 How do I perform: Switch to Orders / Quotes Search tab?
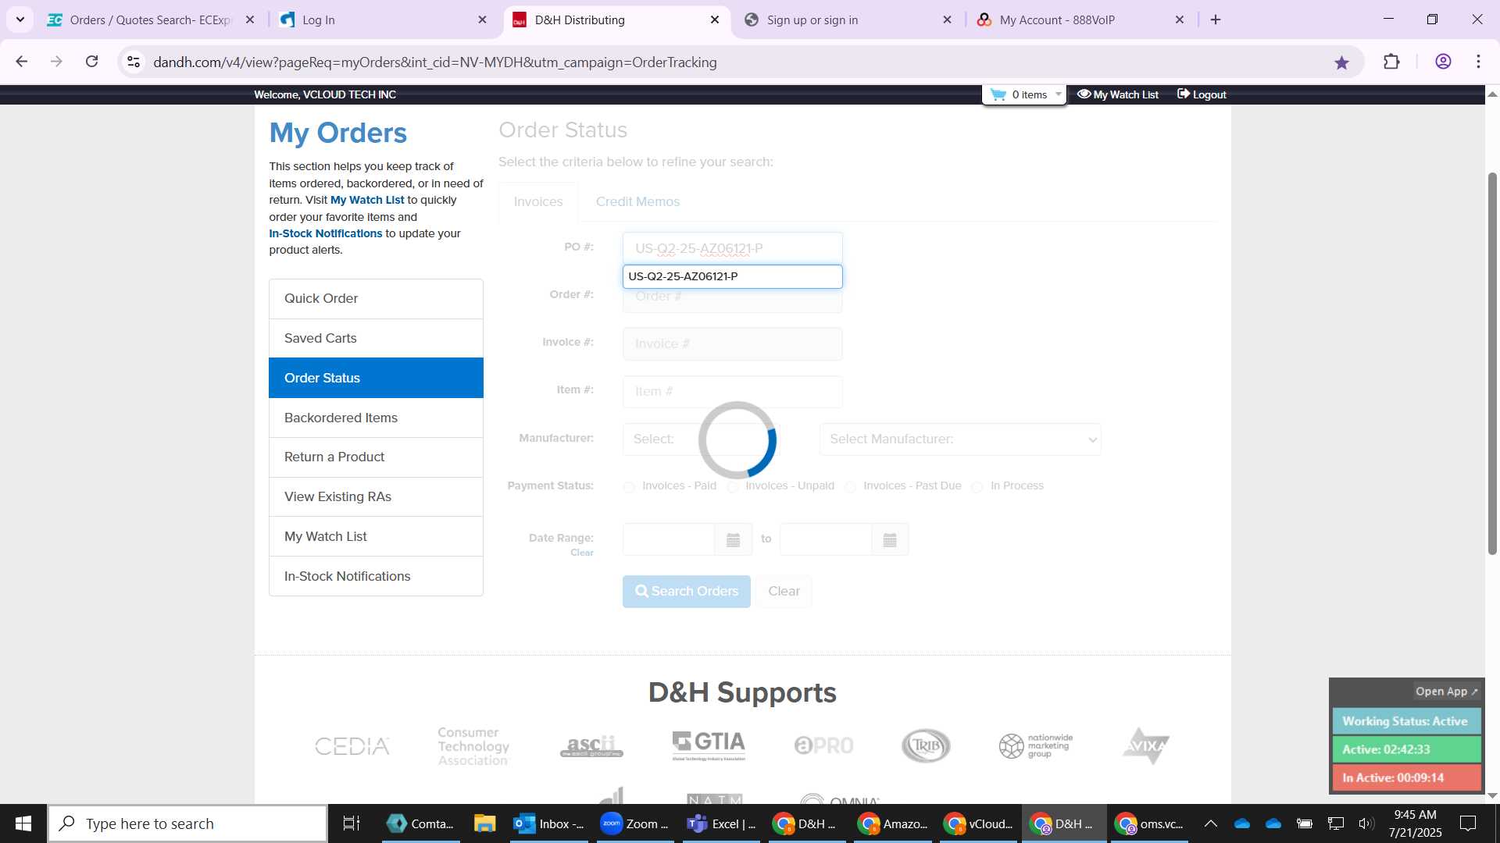pos(152,20)
